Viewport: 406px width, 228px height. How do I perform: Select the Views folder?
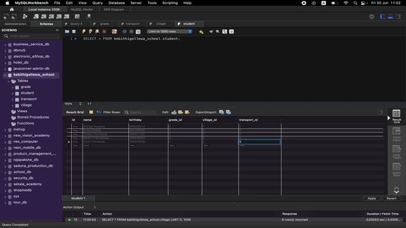(22, 111)
